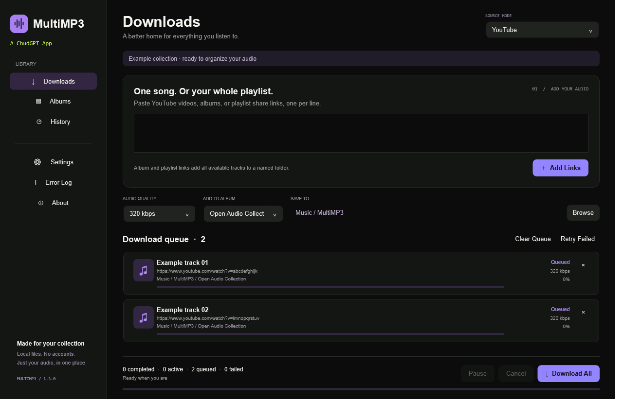Open the History page

[x=53, y=122]
